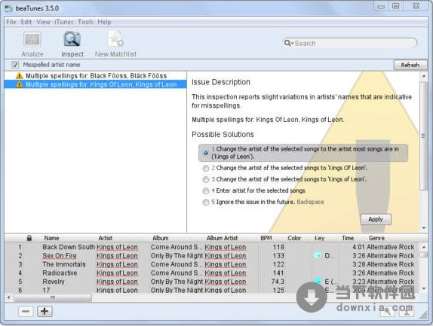Click the time 4:01 in song list
The image size is (433, 326).
(358, 247)
